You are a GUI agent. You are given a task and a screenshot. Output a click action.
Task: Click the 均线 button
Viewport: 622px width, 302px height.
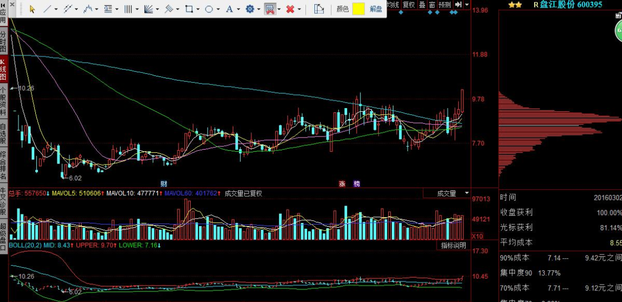393,4
